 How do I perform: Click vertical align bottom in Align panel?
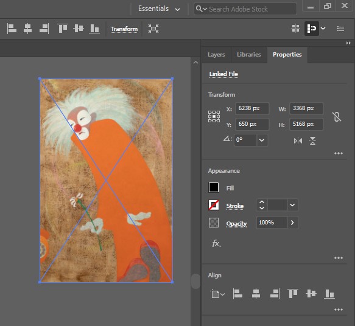(329, 294)
